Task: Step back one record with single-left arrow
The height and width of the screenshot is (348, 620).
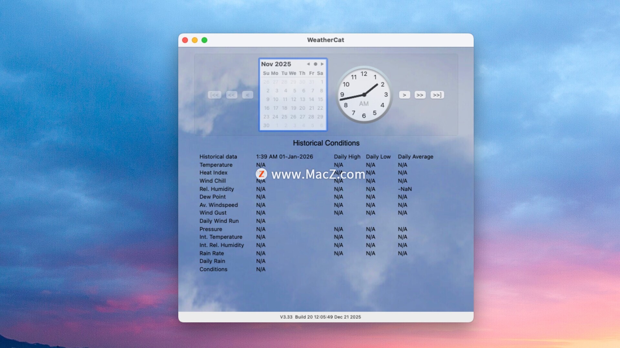Action: pos(247,95)
